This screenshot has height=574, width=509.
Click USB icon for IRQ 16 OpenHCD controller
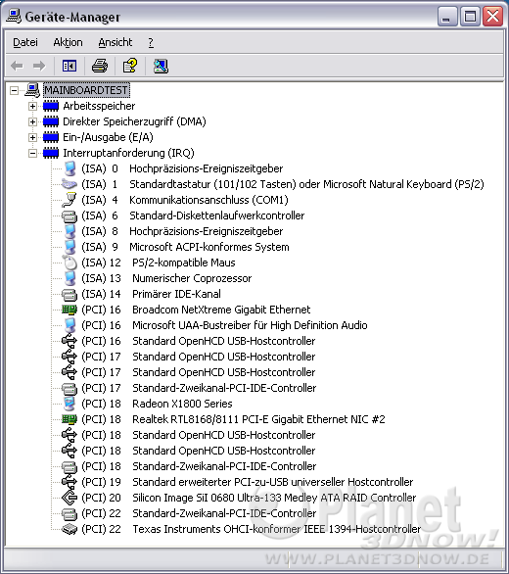point(69,341)
